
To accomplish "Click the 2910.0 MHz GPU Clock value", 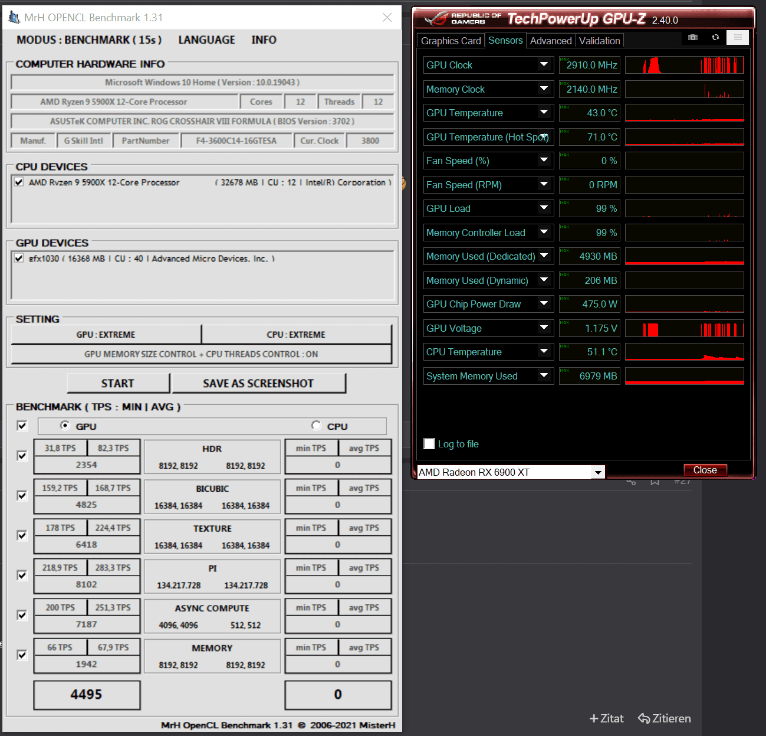I will [590, 64].
